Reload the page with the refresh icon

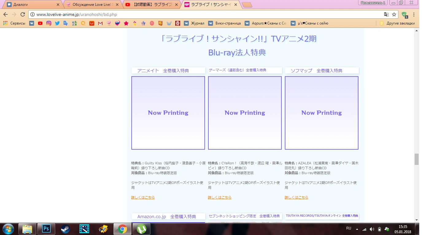click(22, 14)
